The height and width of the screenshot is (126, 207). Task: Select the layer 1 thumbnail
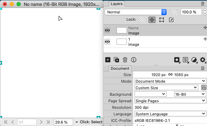(121, 42)
